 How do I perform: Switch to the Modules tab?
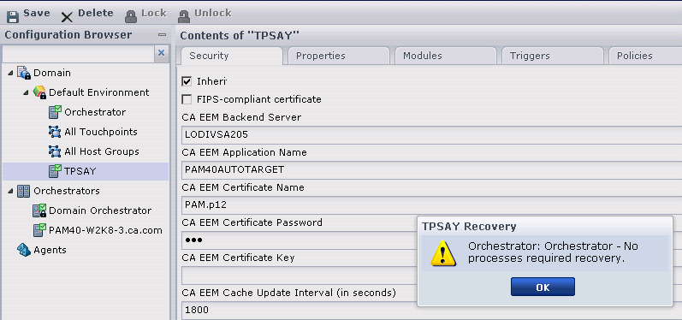click(445, 56)
